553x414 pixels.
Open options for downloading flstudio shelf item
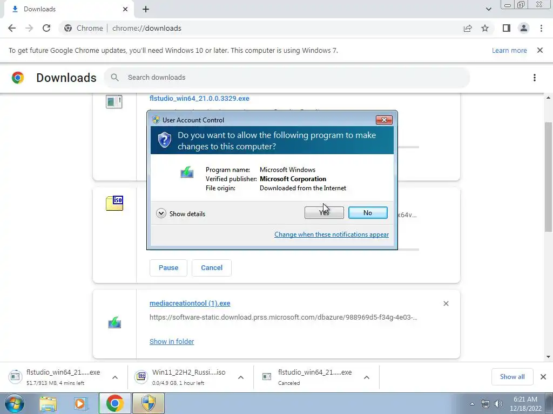115,377
